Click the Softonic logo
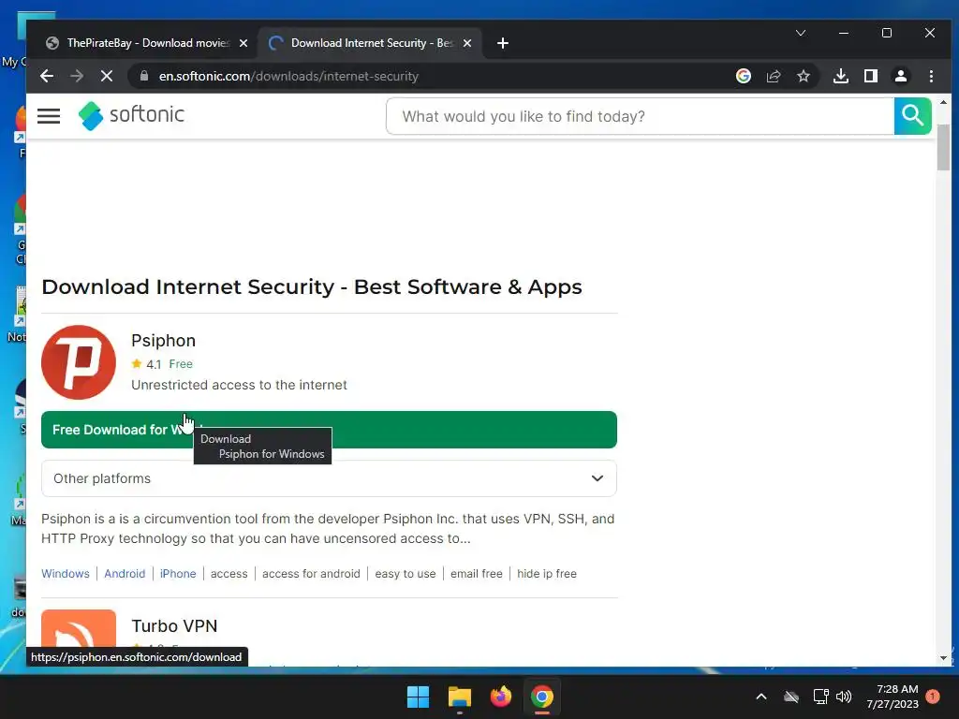This screenshot has width=959, height=719. point(131,115)
